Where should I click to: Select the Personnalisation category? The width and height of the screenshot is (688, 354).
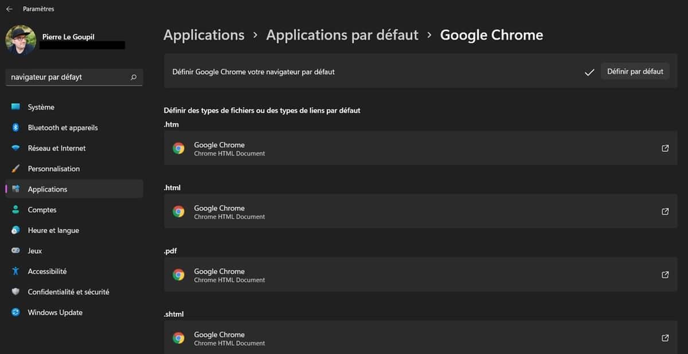(74, 169)
